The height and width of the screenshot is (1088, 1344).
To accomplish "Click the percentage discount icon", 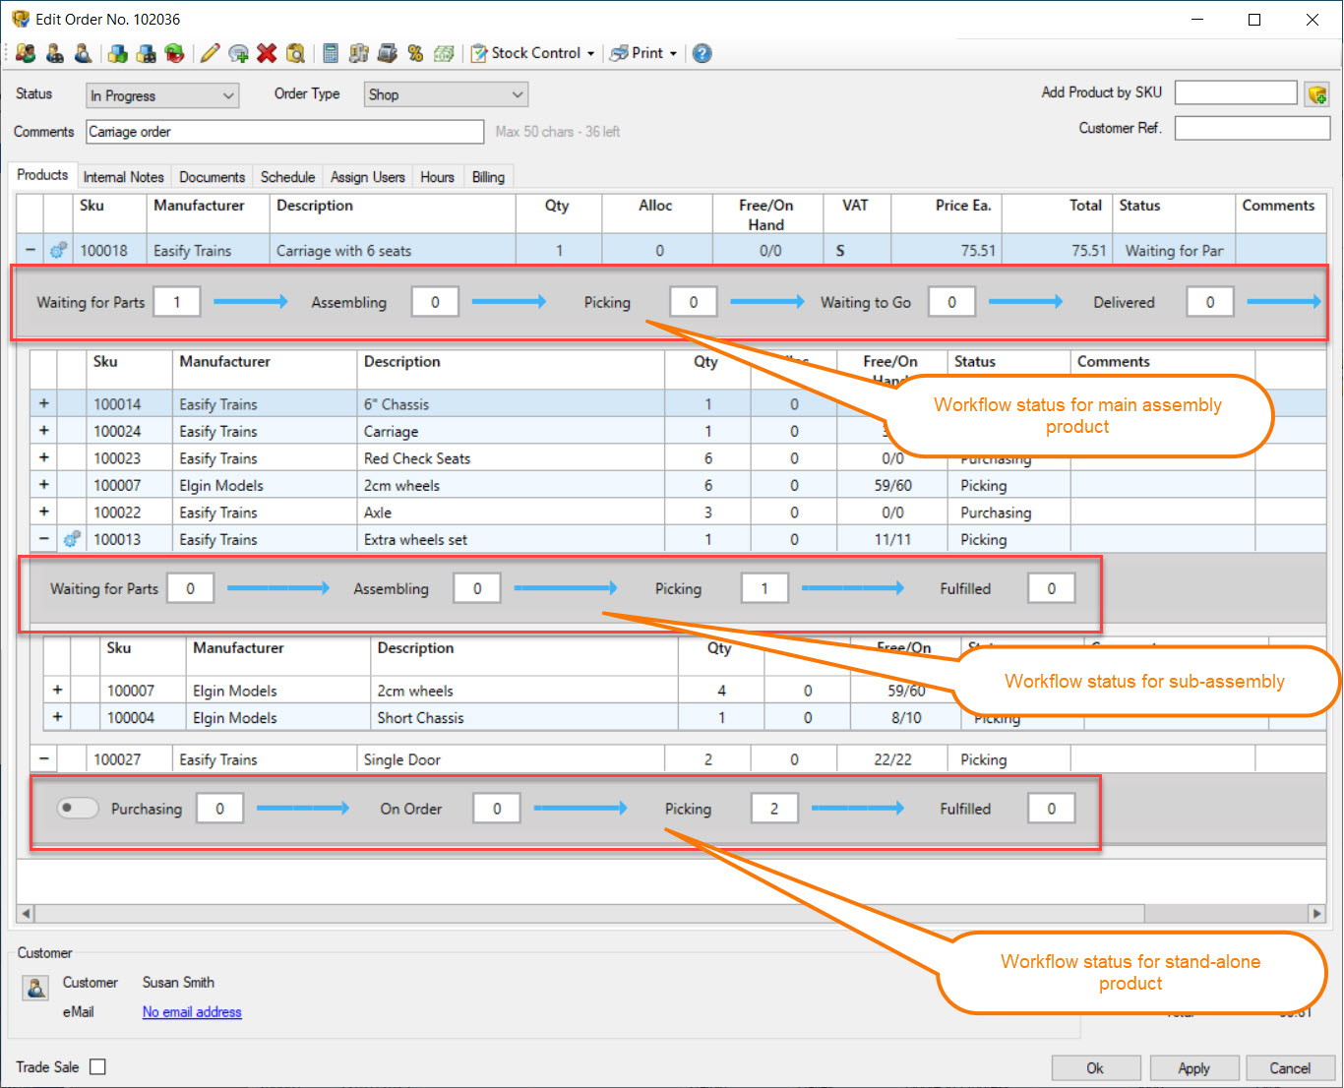I will 416,53.
